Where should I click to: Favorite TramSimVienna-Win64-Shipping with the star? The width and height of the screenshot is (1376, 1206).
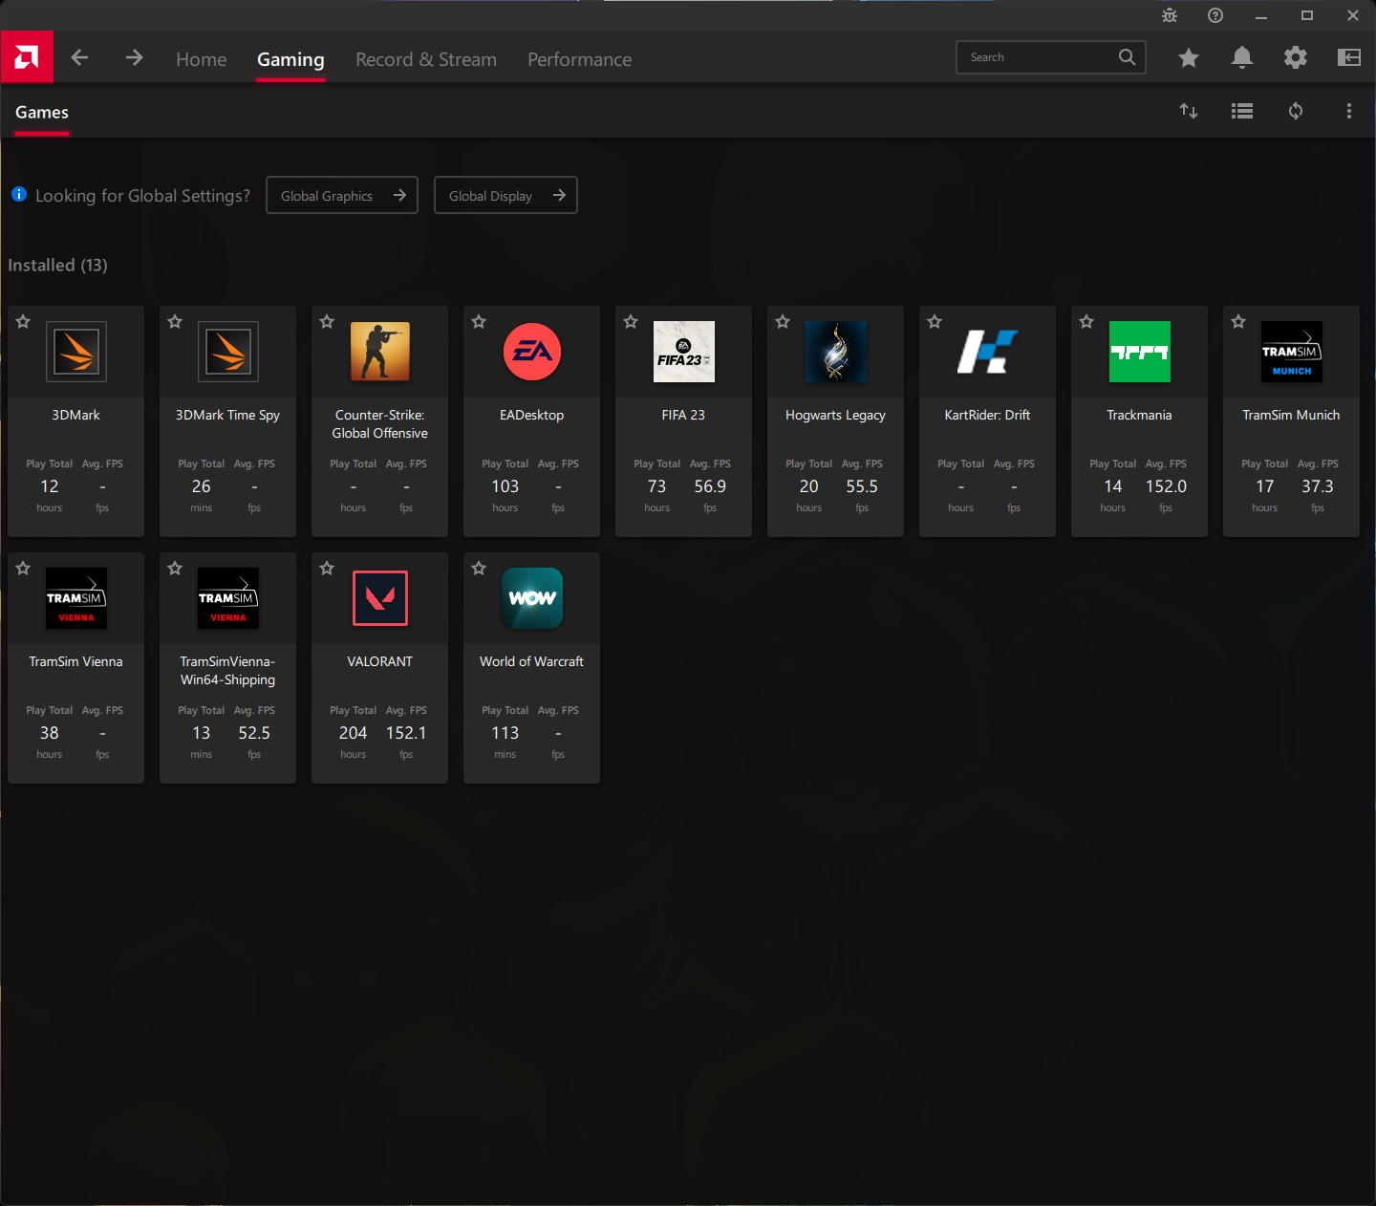(175, 569)
